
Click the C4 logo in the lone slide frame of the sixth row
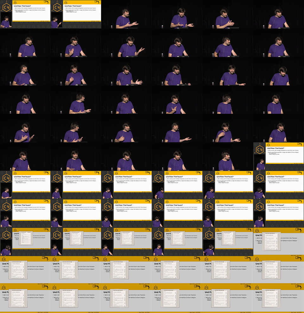259,149
